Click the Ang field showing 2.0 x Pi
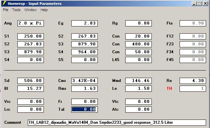This screenshot has height=128, width=210. click(30, 23)
